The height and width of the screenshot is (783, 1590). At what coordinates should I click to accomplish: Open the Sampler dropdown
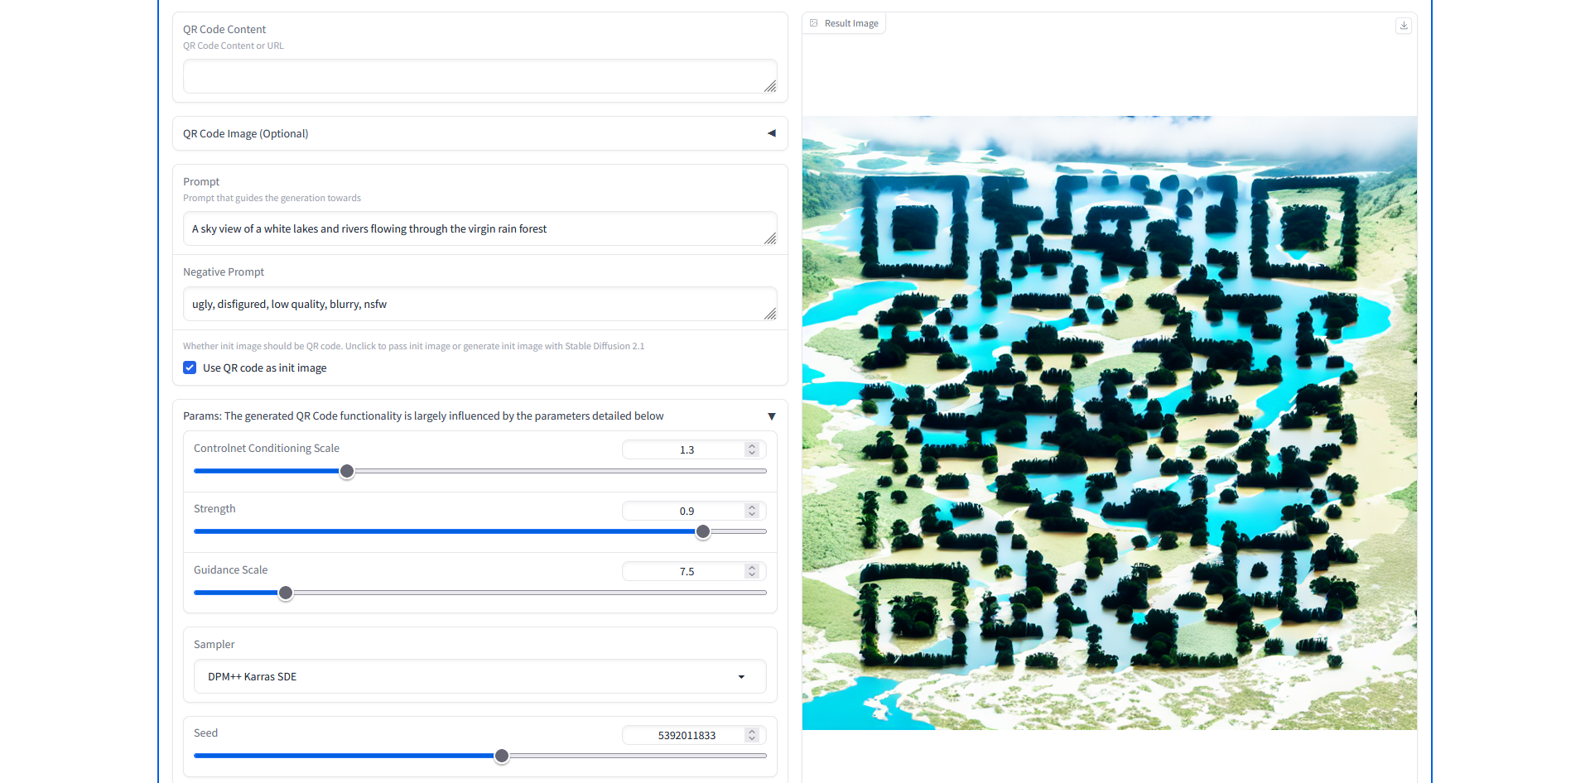coord(480,676)
